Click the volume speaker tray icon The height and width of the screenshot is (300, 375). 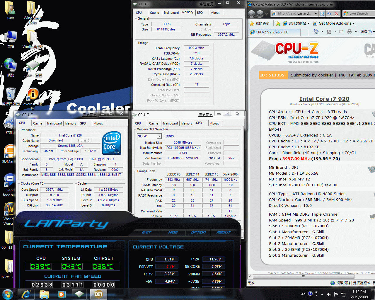(329, 294)
